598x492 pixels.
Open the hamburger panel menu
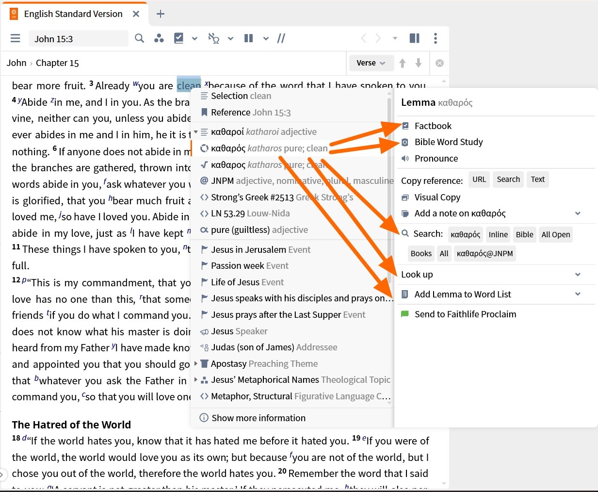(16, 38)
